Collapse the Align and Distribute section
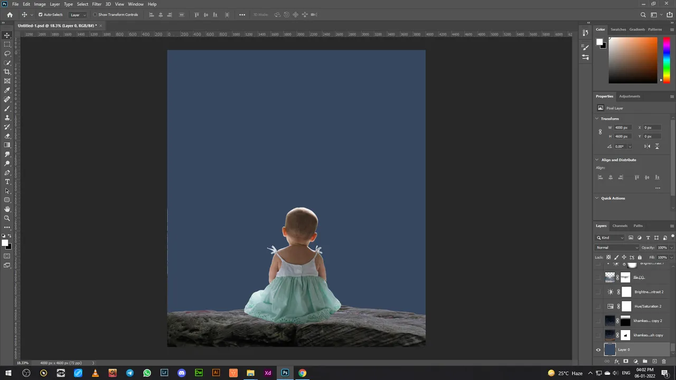Image resolution: width=676 pixels, height=380 pixels. [x=597, y=160]
